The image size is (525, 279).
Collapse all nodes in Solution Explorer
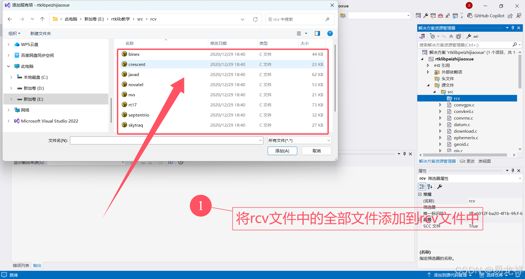click(451, 36)
